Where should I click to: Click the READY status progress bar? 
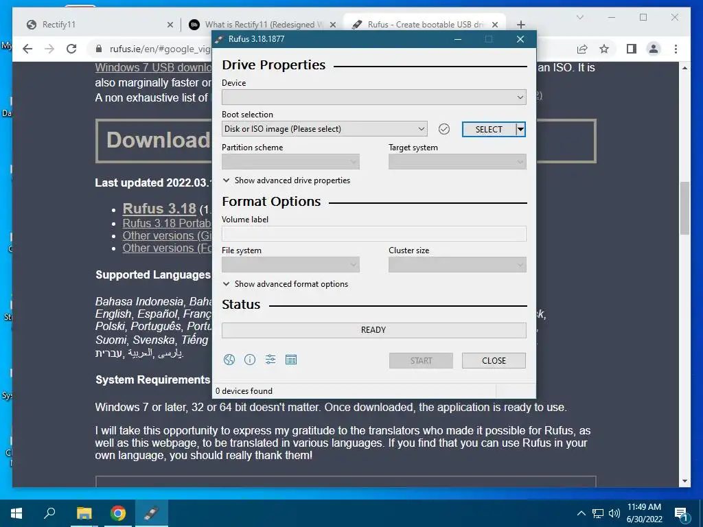point(374,330)
